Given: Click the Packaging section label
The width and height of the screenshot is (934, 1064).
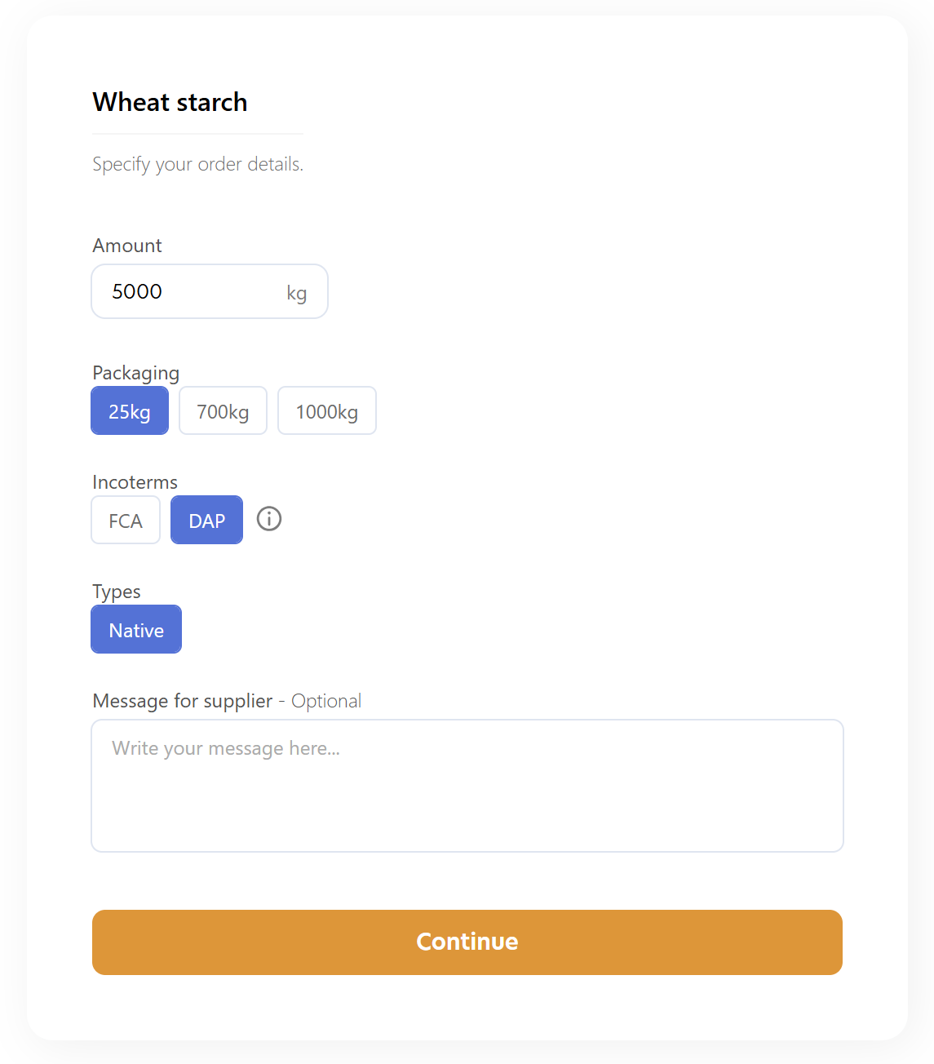Looking at the screenshot, I should (135, 373).
